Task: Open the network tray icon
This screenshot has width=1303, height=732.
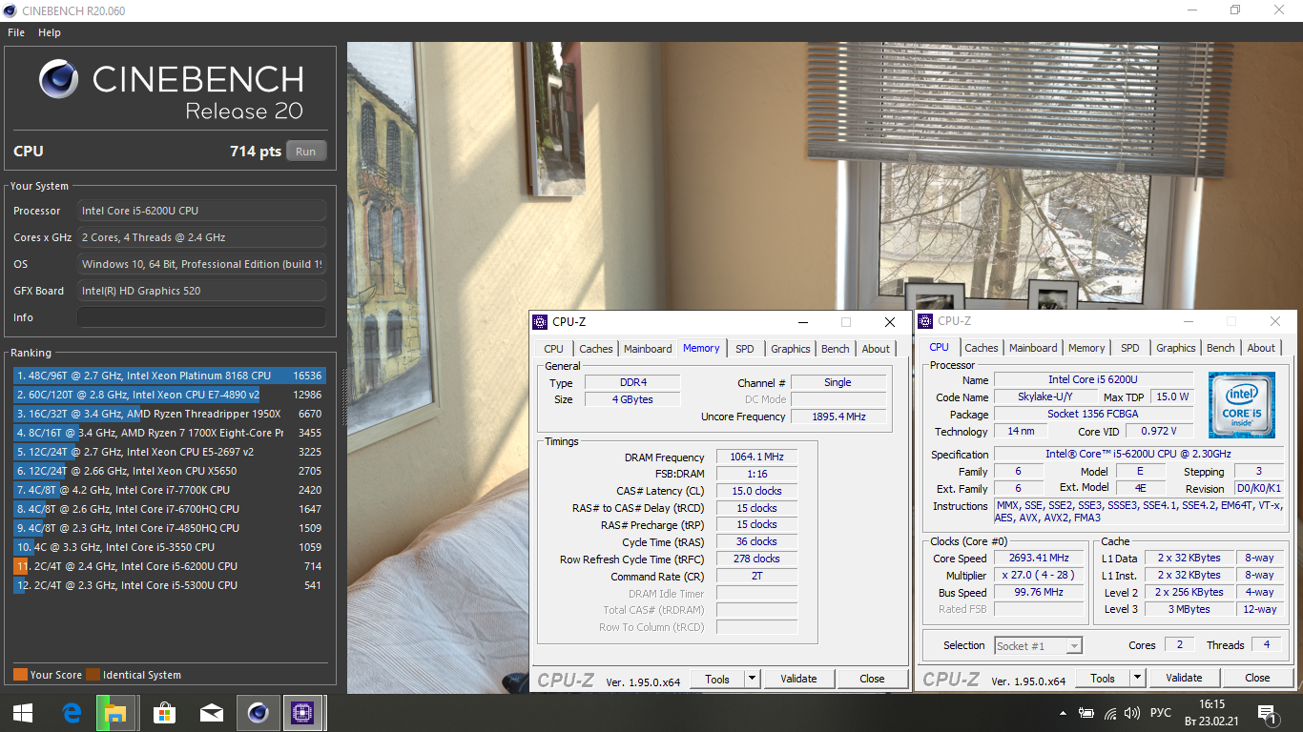Action: 1110,713
